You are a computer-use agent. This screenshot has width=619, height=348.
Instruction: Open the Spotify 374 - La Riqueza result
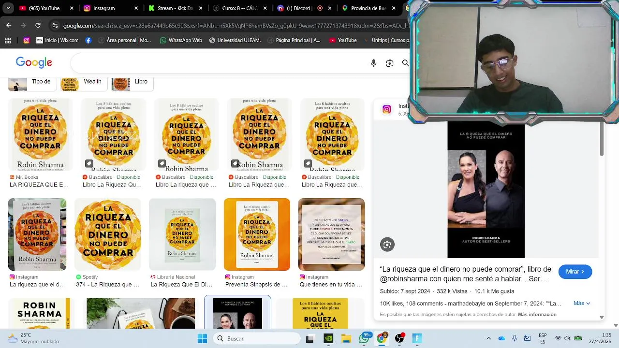pyautogui.click(x=108, y=234)
